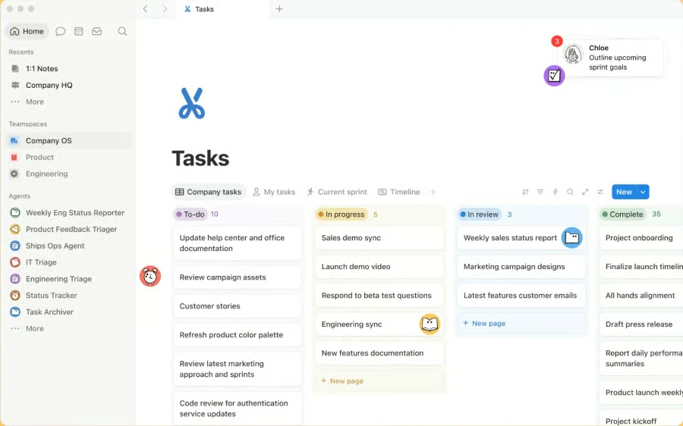Open the Sales demo sync card
This screenshot has width=683, height=426.
click(379, 237)
